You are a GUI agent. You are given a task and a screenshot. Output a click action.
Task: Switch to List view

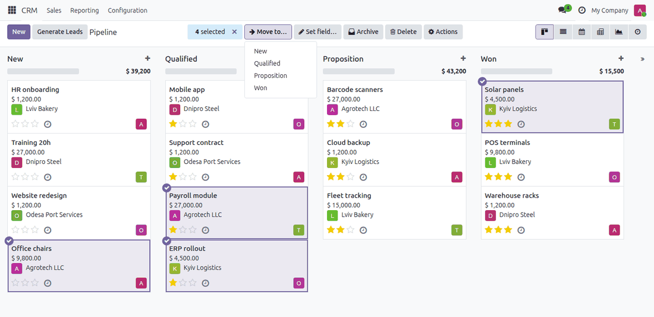pos(563,31)
